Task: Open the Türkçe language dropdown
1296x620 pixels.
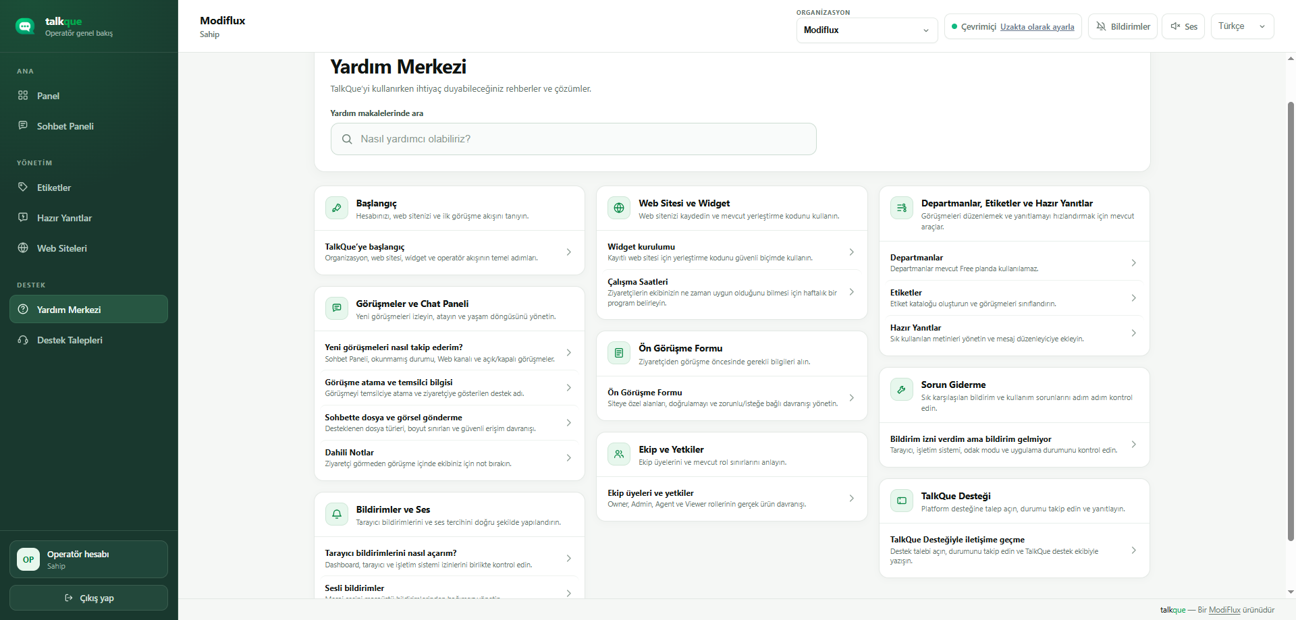Action: [1242, 26]
